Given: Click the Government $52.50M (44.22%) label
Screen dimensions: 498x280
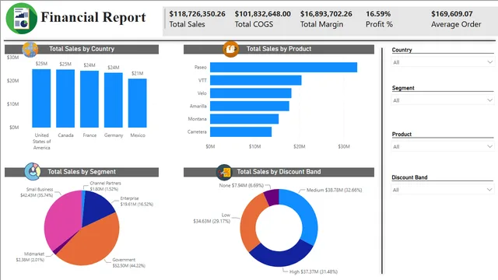Looking at the screenshot, I should [x=128, y=263].
